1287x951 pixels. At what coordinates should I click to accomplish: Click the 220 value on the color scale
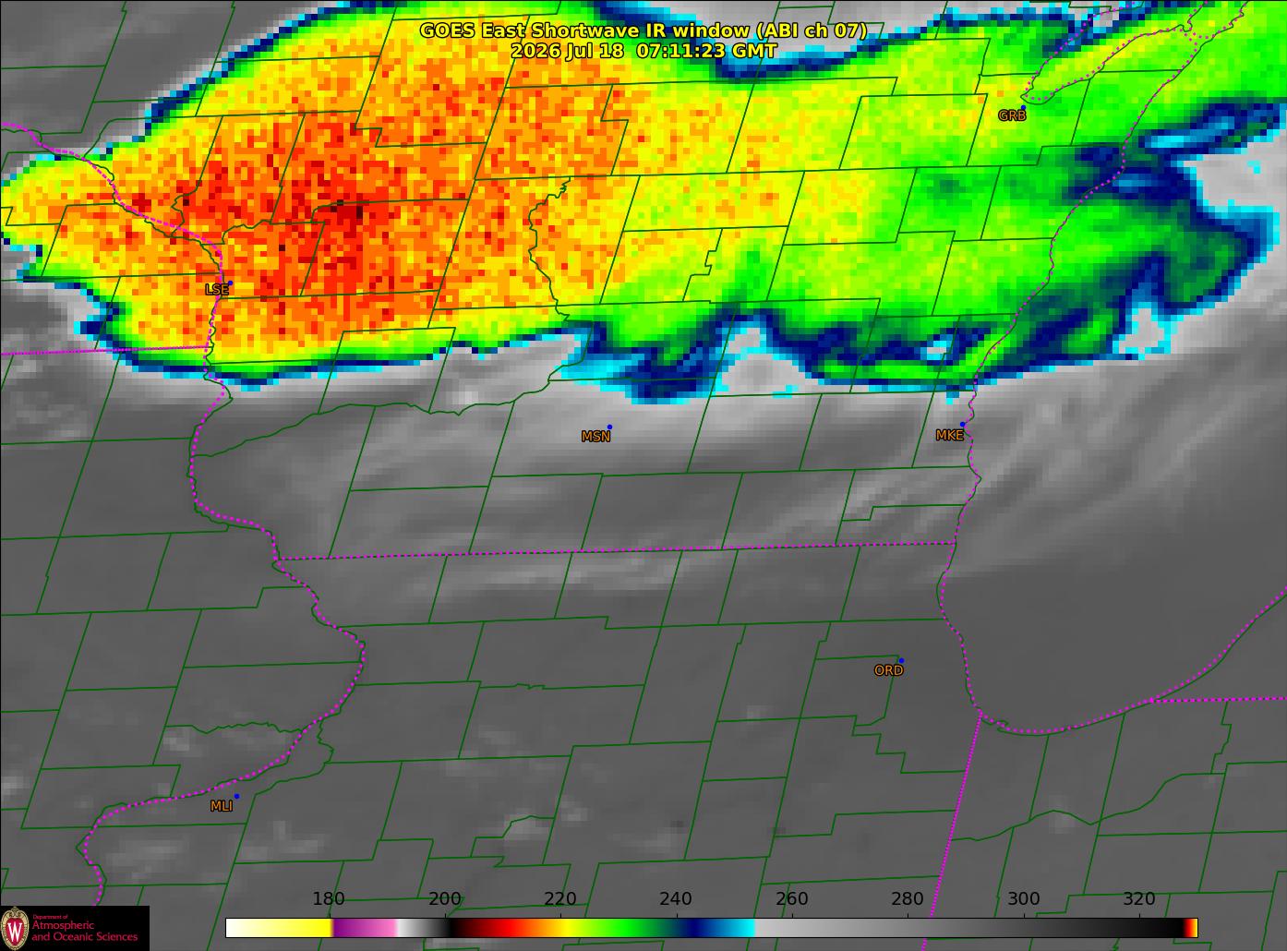560,899
